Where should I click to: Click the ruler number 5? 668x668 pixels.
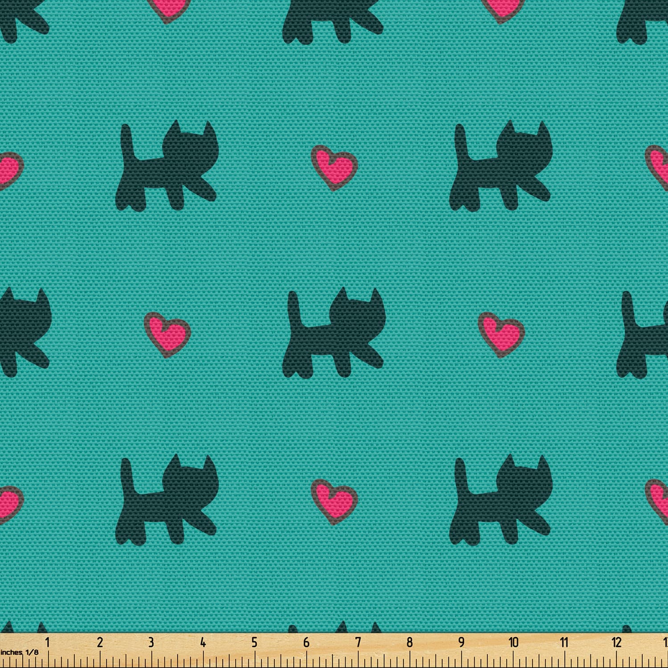[254, 642]
